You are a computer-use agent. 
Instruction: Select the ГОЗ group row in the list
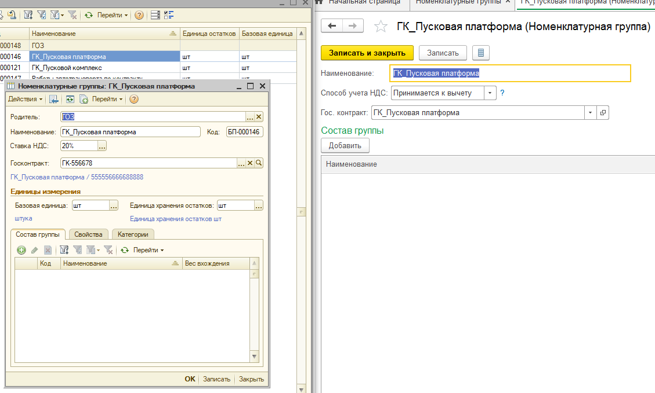(x=149, y=46)
